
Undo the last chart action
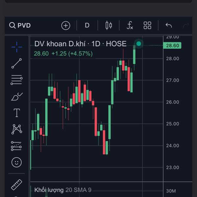tap(169, 25)
